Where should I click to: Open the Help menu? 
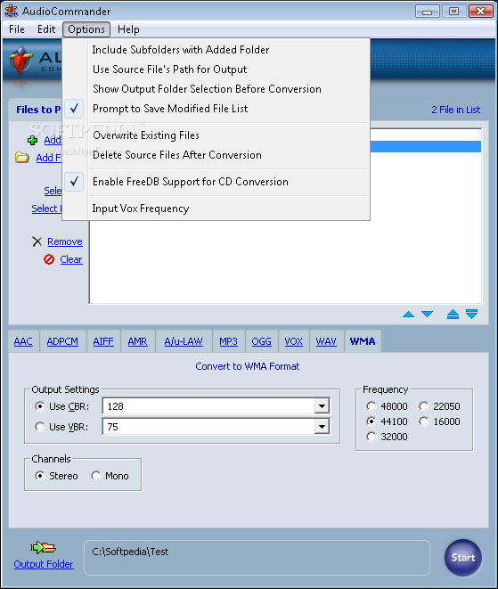tap(128, 29)
